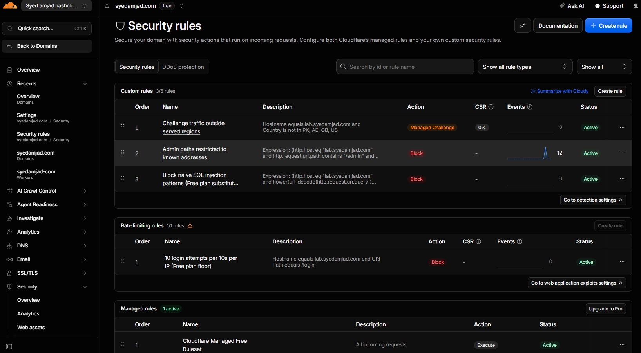Open the Support menu
The height and width of the screenshot is (353, 641).
[x=609, y=6]
